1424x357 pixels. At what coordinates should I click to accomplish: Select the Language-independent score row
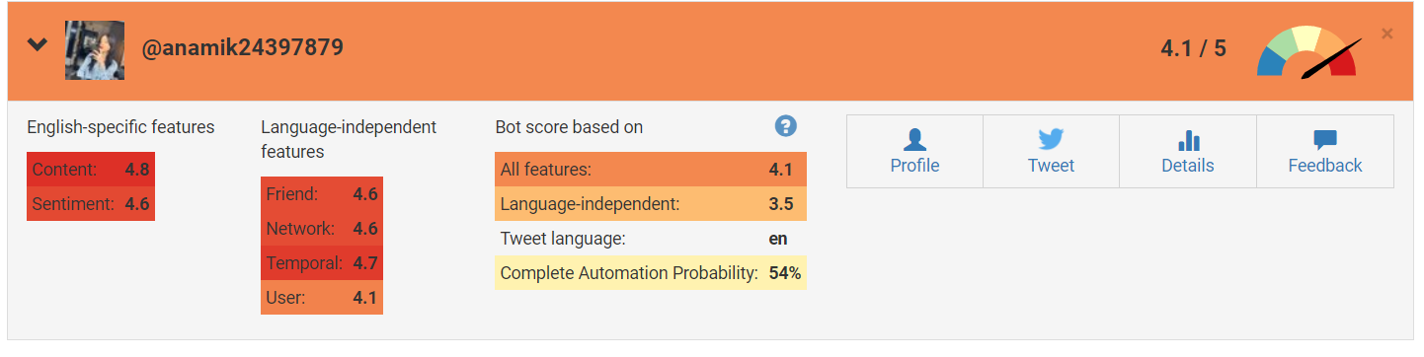coord(651,204)
